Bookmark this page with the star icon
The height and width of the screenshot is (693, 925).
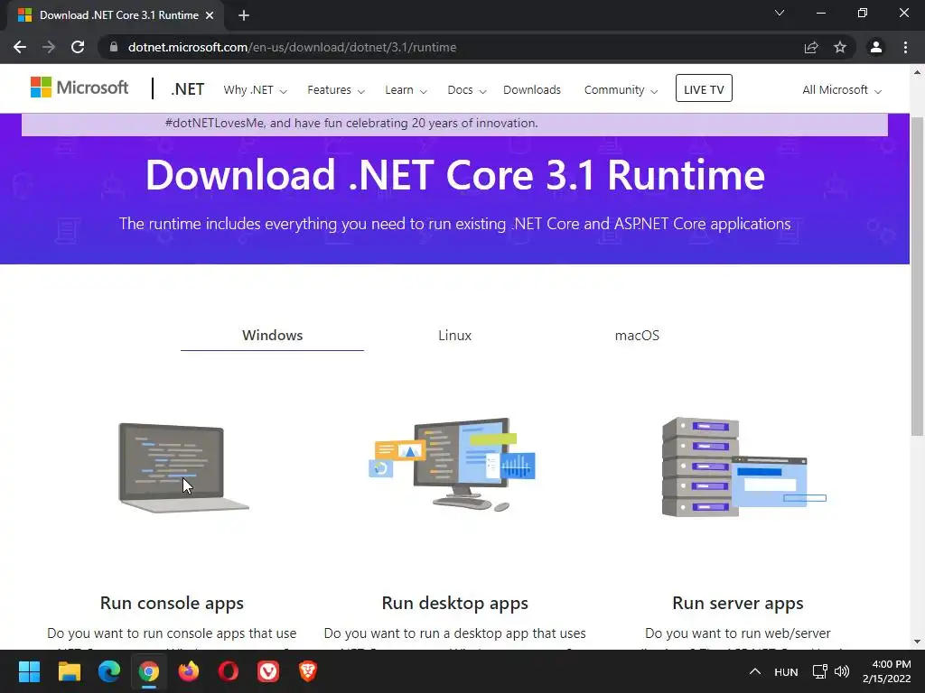tap(840, 47)
